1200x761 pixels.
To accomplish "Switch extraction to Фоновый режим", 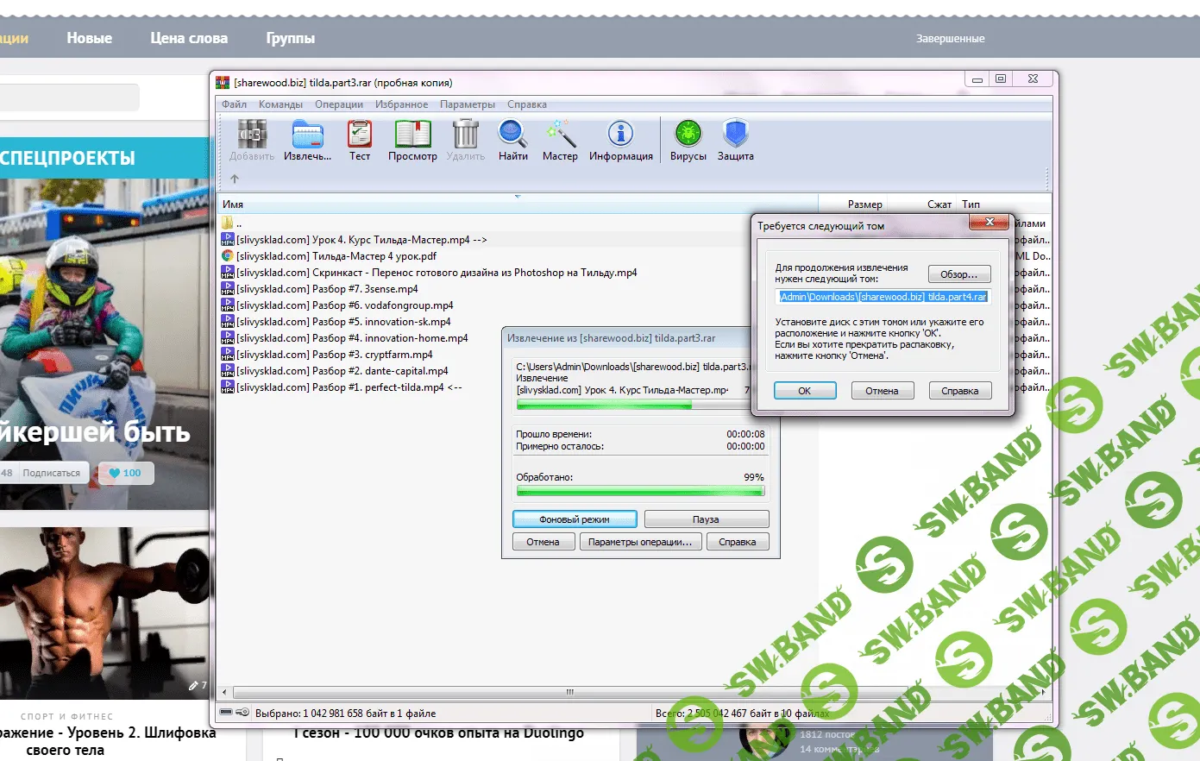I will point(575,519).
